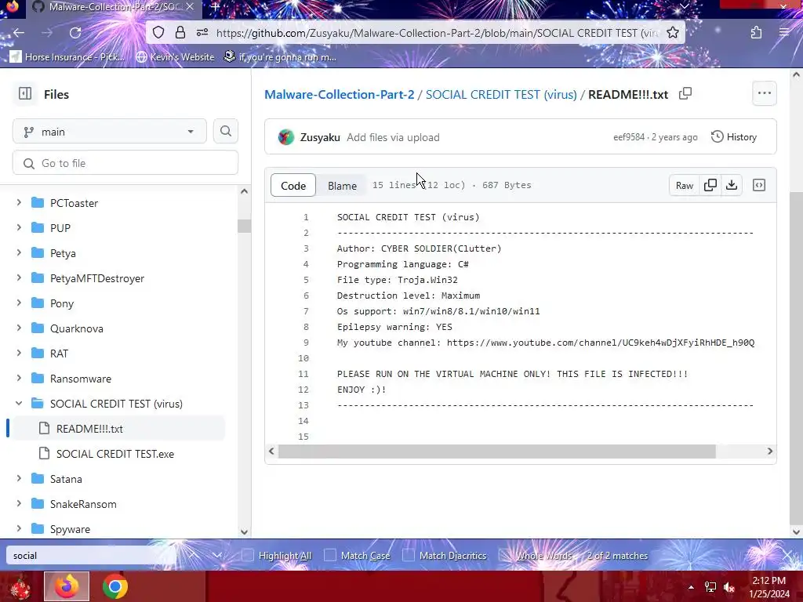Open Zusyaku's avatar profile
803x602 pixels.
pyautogui.click(x=285, y=137)
